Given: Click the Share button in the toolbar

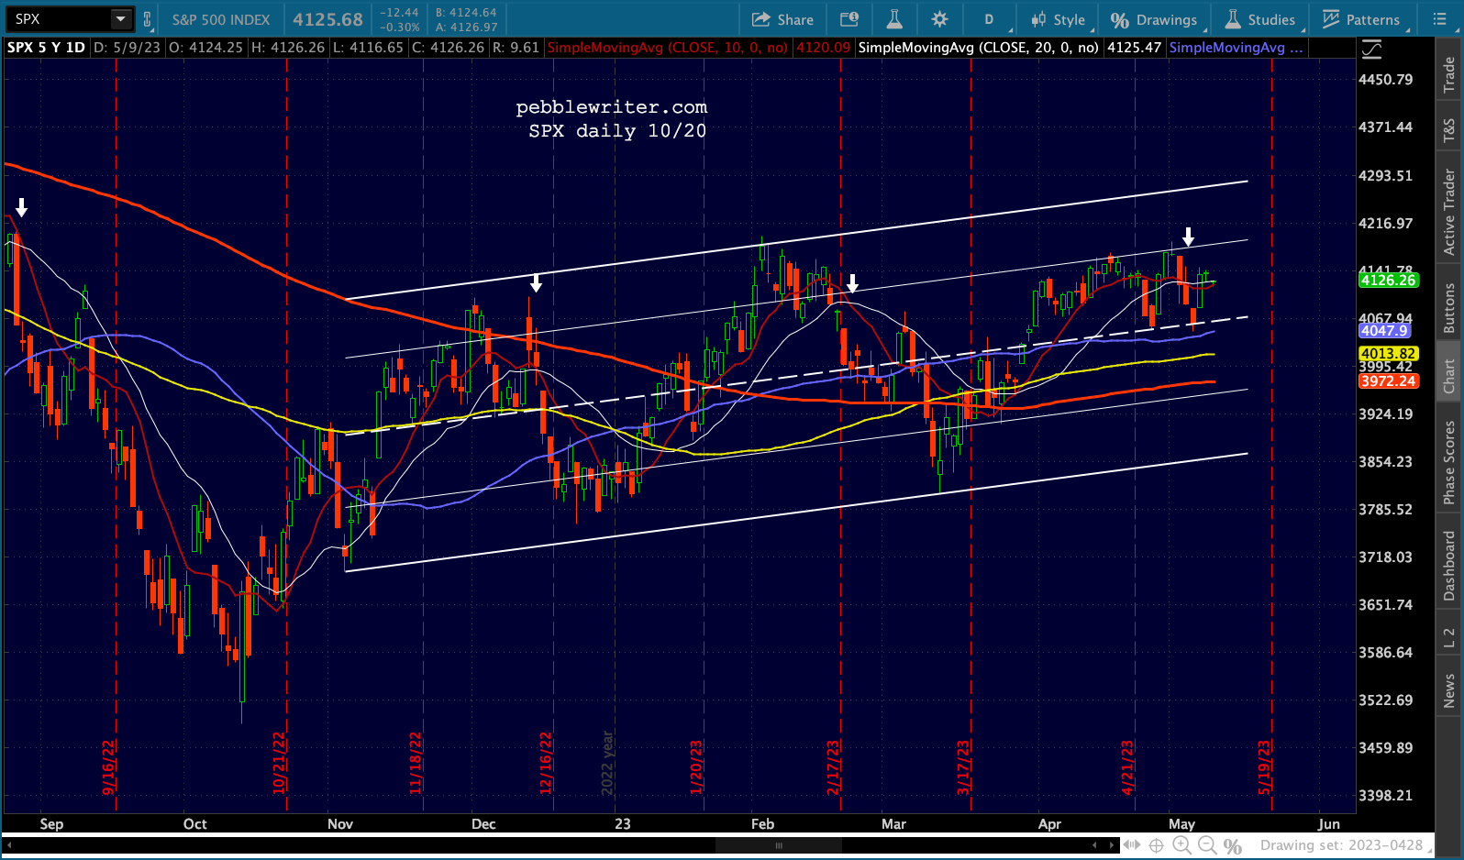Looking at the screenshot, I should coord(782,19).
